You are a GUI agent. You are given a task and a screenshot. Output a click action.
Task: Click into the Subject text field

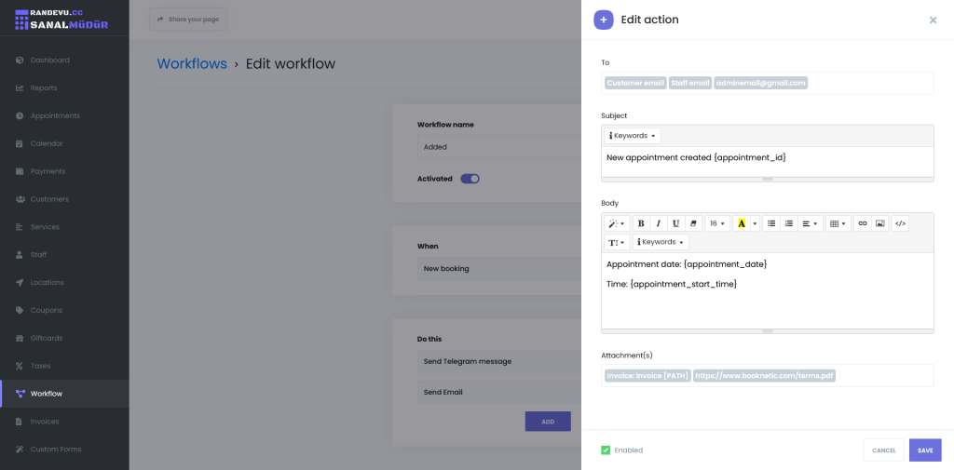tap(767, 158)
